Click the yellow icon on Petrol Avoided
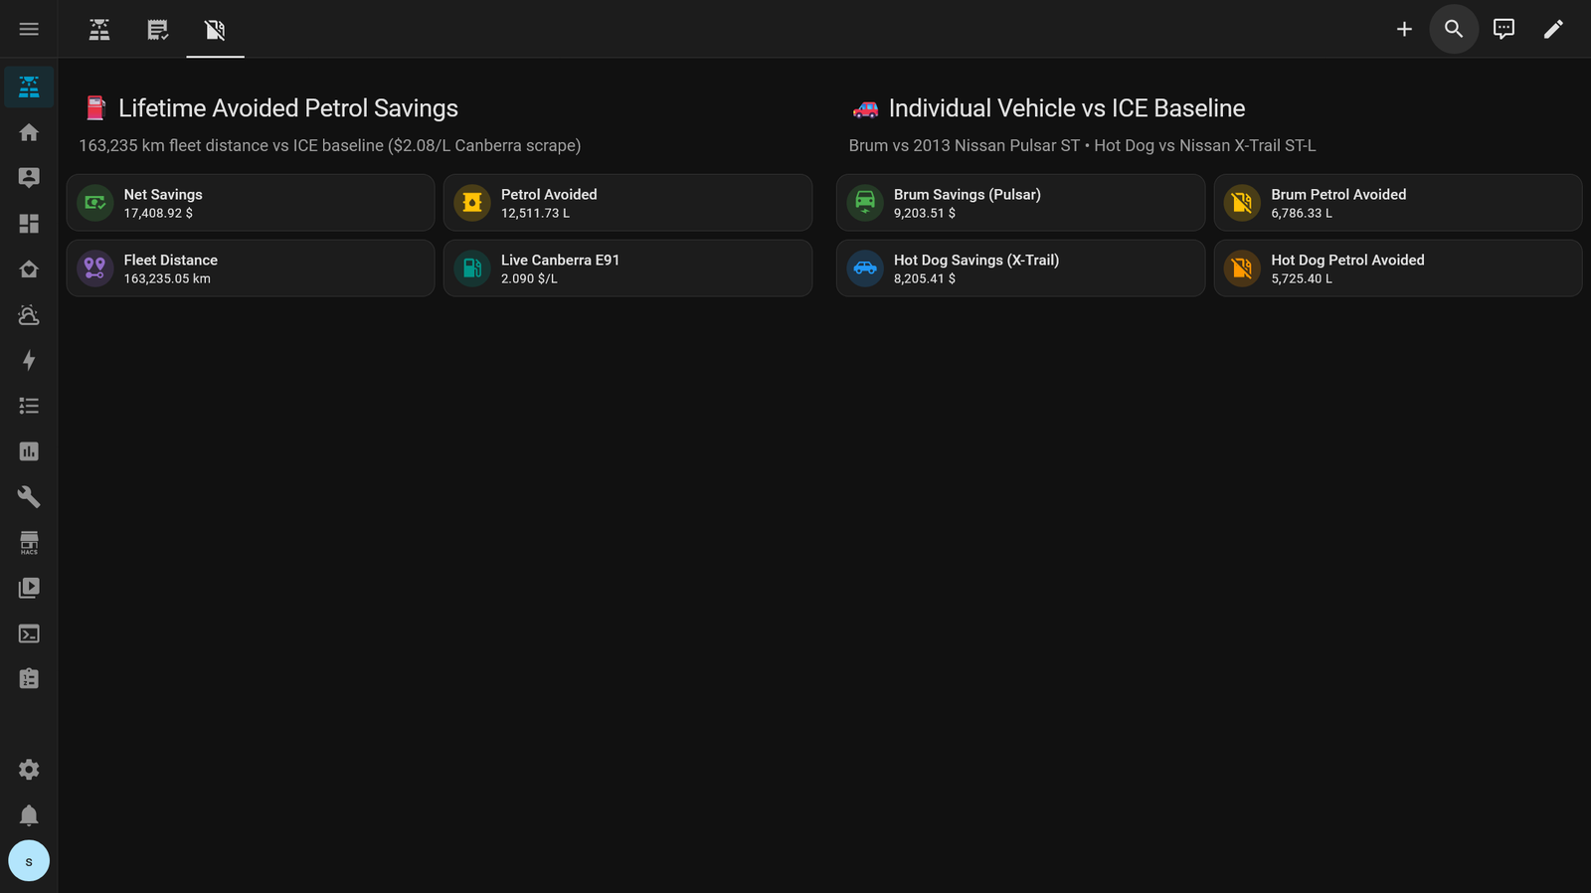Viewport: 1591px width, 893px height. coord(472,203)
